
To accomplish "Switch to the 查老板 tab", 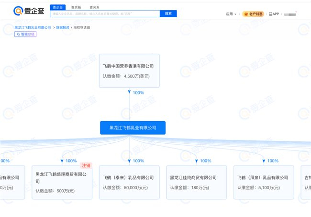I will [x=76, y=8].
